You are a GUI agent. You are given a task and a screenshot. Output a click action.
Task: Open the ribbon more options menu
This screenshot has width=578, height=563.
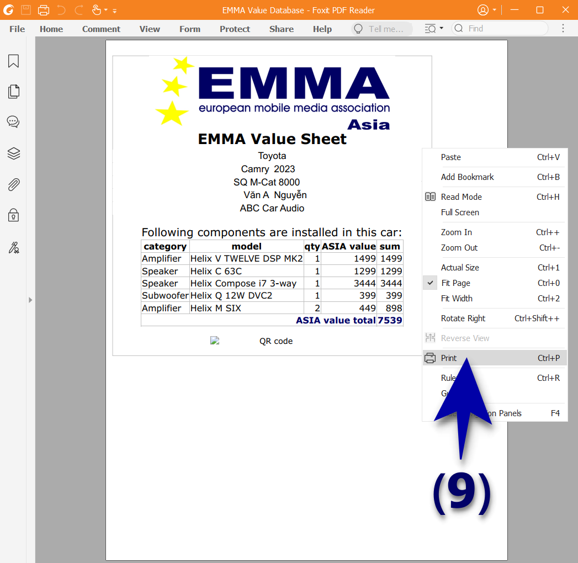pyautogui.click(x=563, y=28)
